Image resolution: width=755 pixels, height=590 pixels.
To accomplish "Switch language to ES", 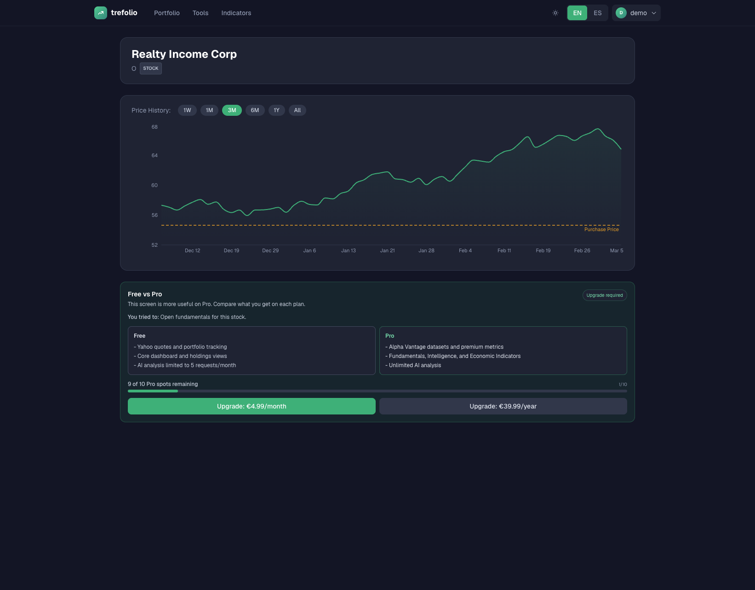I will (598, 13).
